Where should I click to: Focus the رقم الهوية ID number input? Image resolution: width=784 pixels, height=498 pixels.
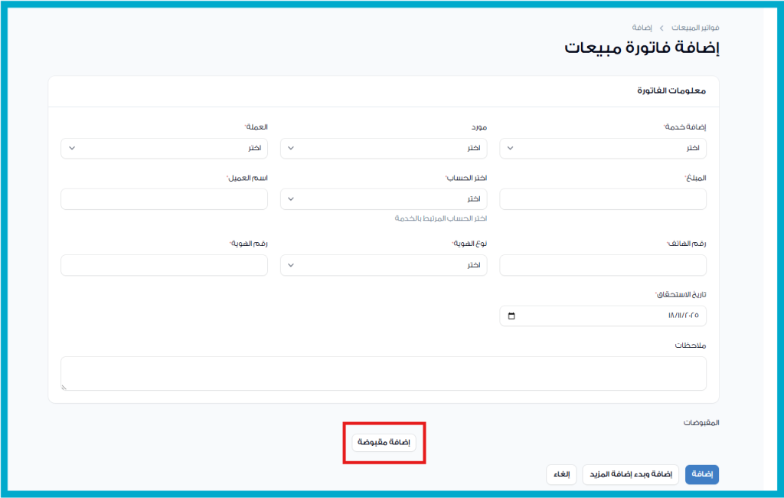[x=164, y=265]
